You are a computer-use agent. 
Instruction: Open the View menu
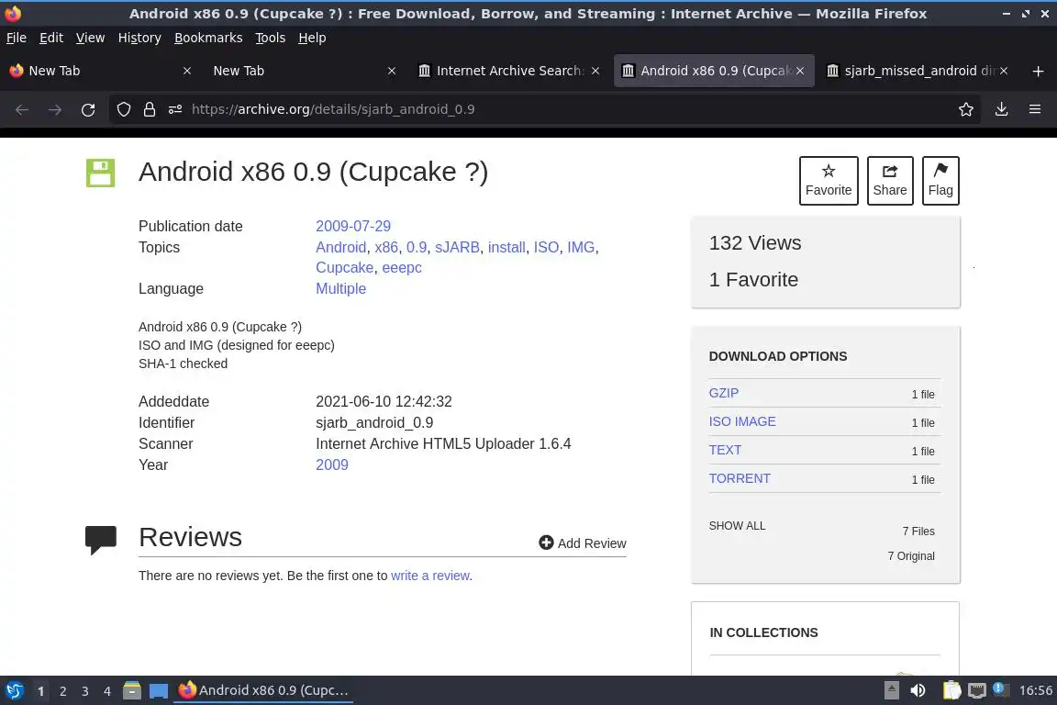(x=90, y=38)
